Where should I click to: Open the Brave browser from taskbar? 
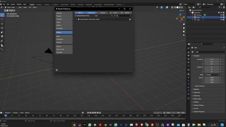[x=142, y=125]
